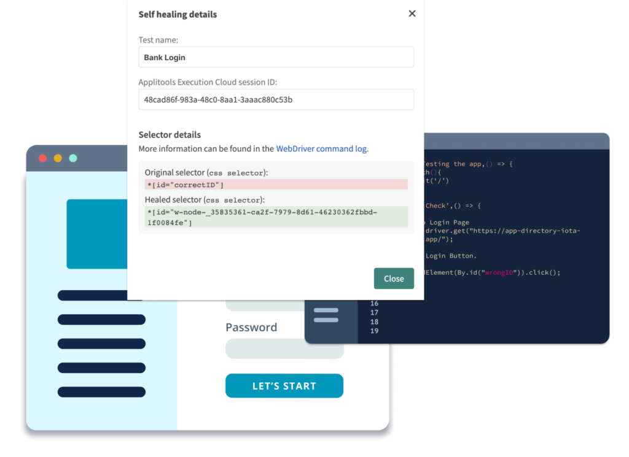The height and width of the screenshot is (457, 629).
Task: Select the middle navy bar in sidebar
Action: (x=101, y=344)
